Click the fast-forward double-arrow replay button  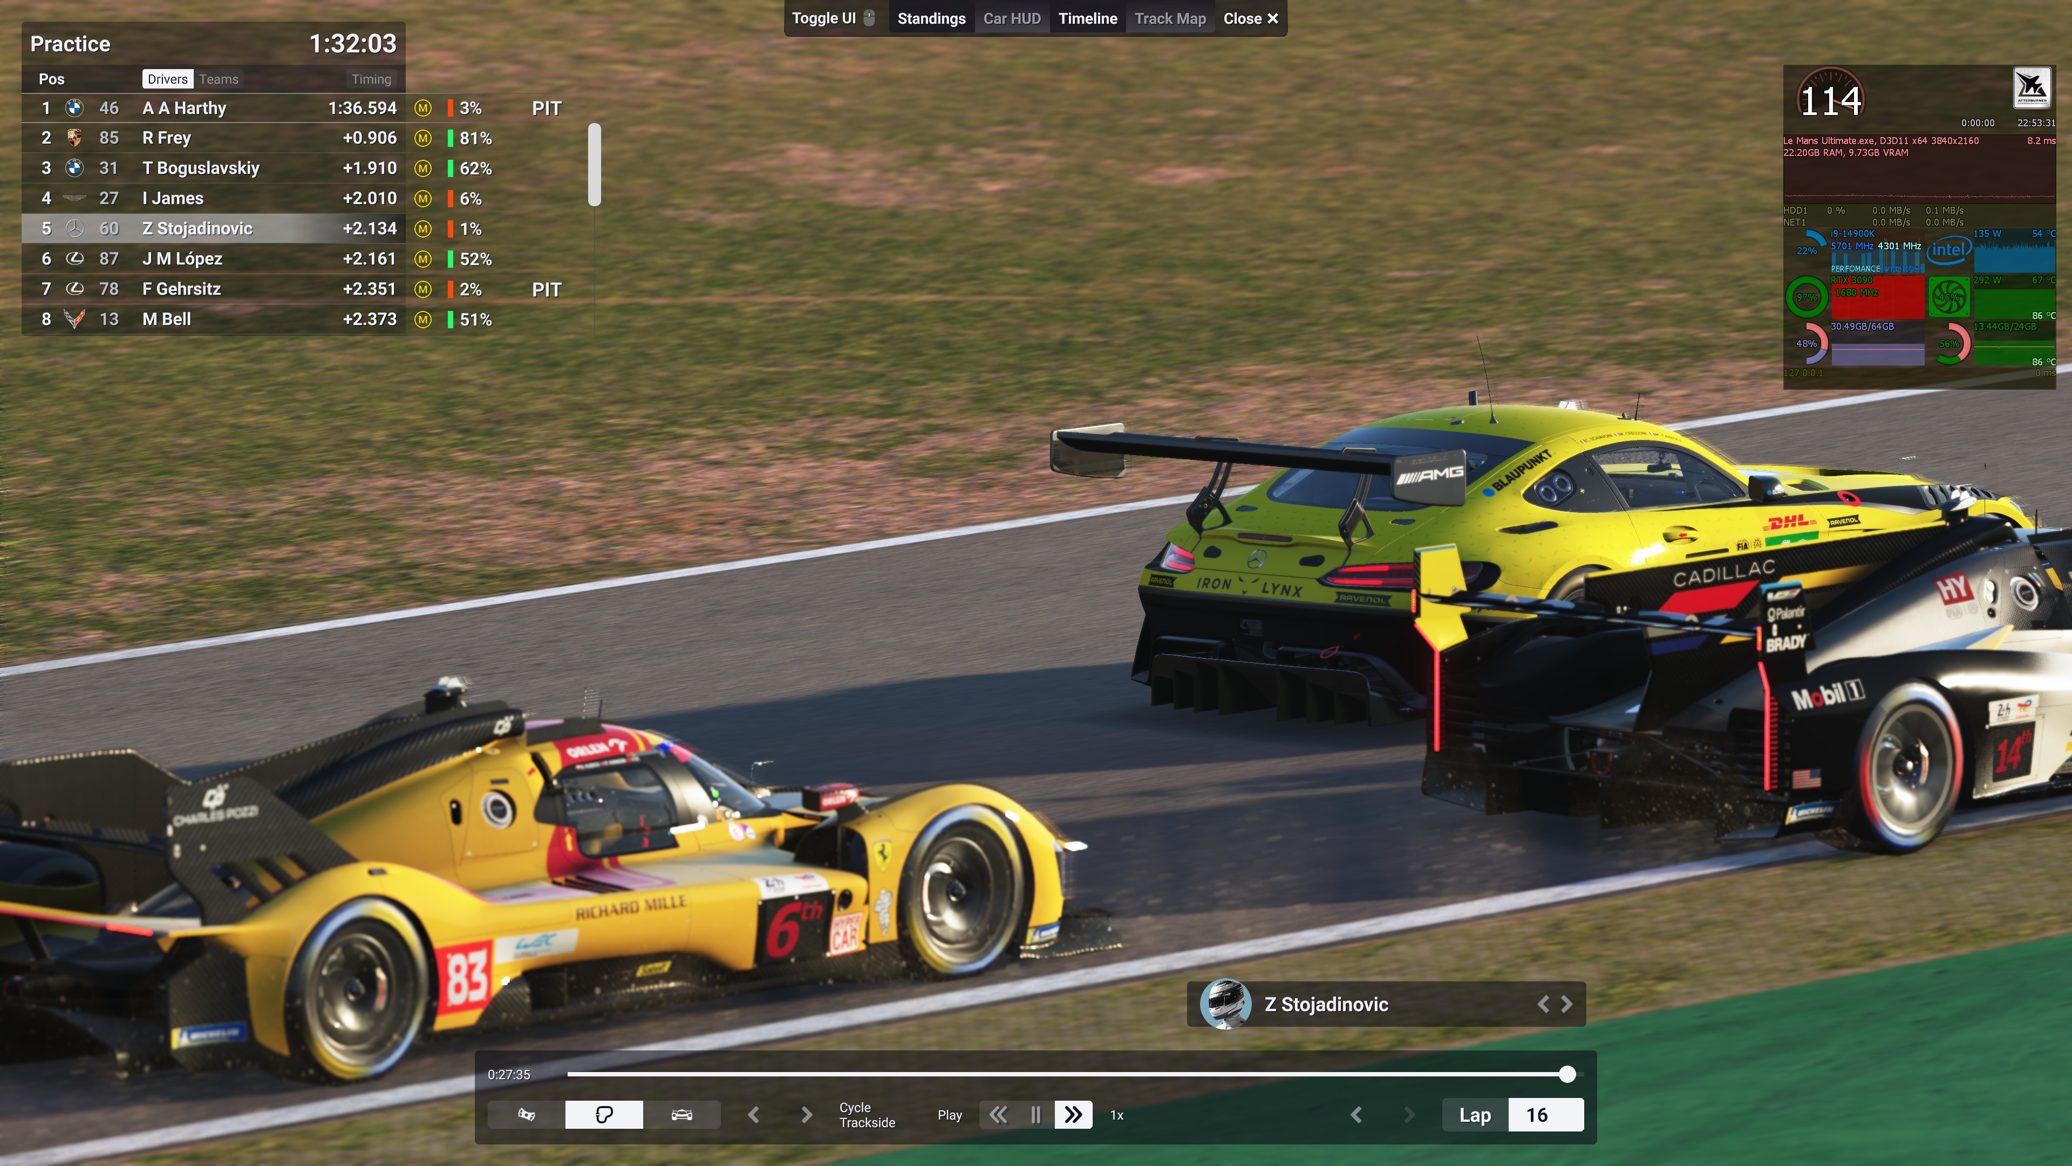pyautogui.click(x=1073, y=1115)
